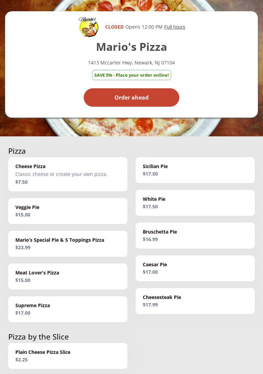Choose Mario's Special Pie & 5 Toppings Pizza

(68, 243)
